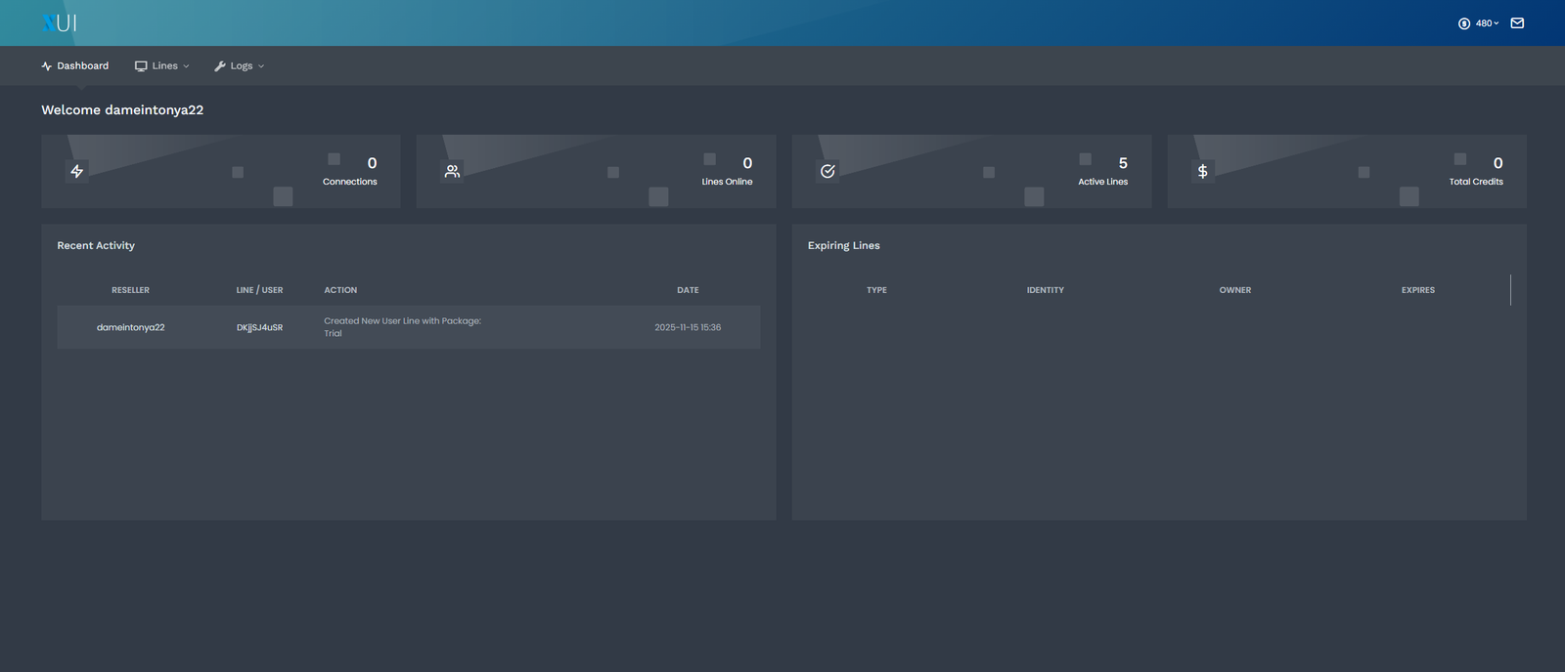Click the Active Lines checkmark icon
Viewport: 1565px width, 672px height.
[827, 171]
